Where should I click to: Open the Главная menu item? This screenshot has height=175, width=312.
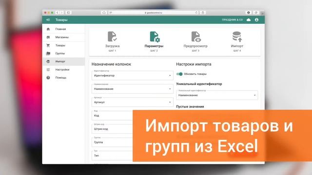coord(64,29)
